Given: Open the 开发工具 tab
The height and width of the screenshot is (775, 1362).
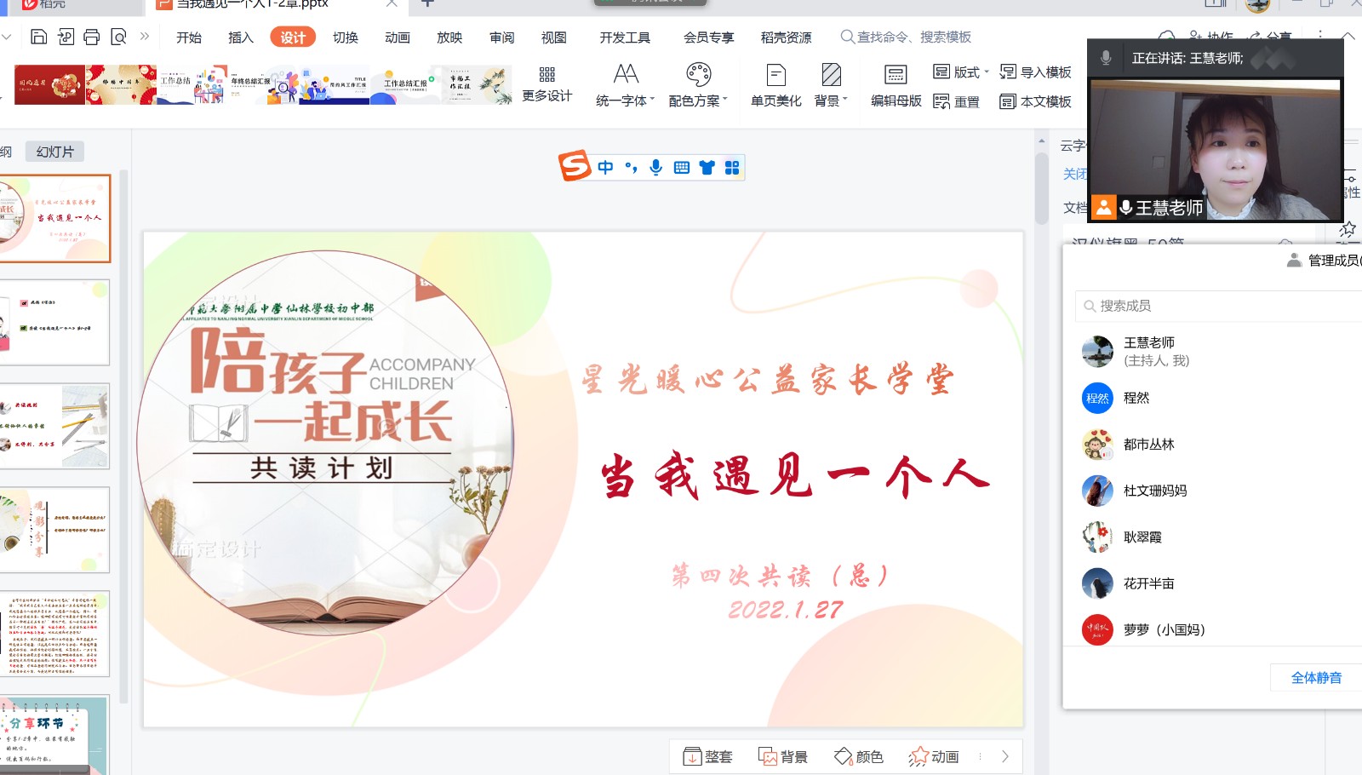Looking at the screenshot, I should [625, 37].
